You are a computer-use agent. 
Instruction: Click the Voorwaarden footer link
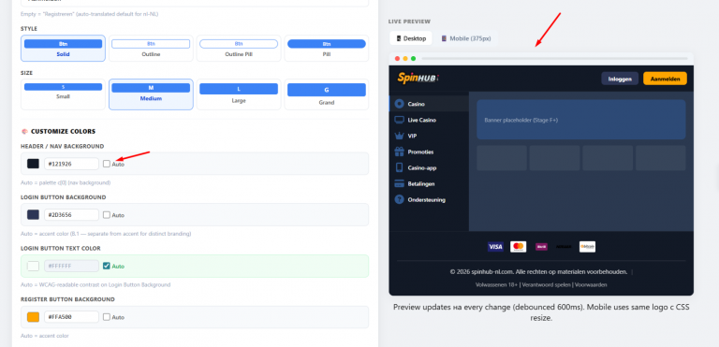(x=591, y=284)
